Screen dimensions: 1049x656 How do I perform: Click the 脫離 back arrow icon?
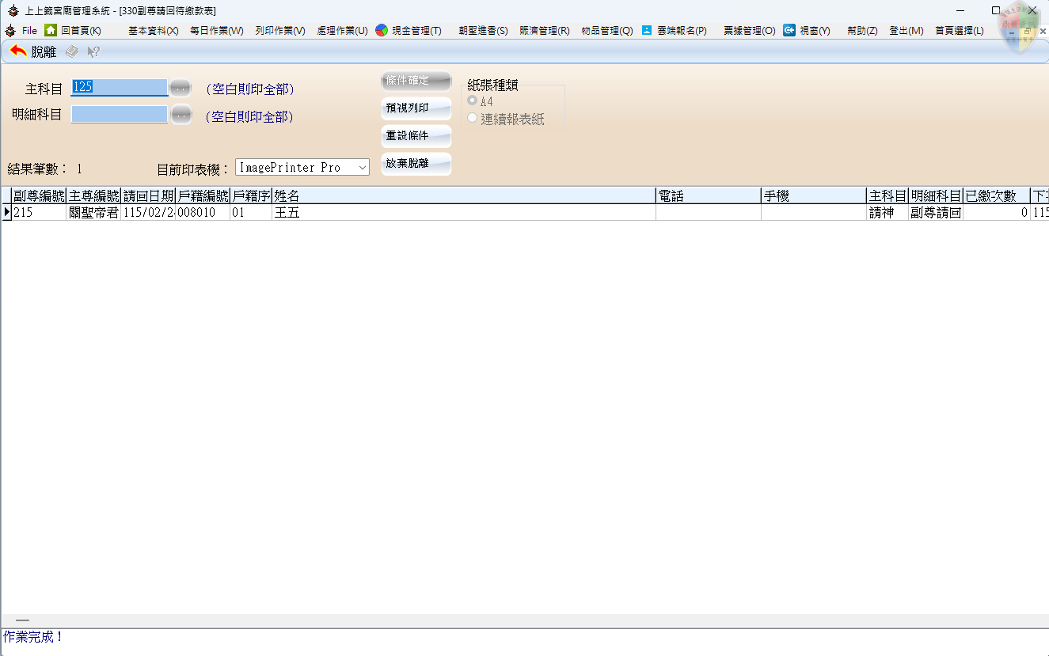(18, 51)
